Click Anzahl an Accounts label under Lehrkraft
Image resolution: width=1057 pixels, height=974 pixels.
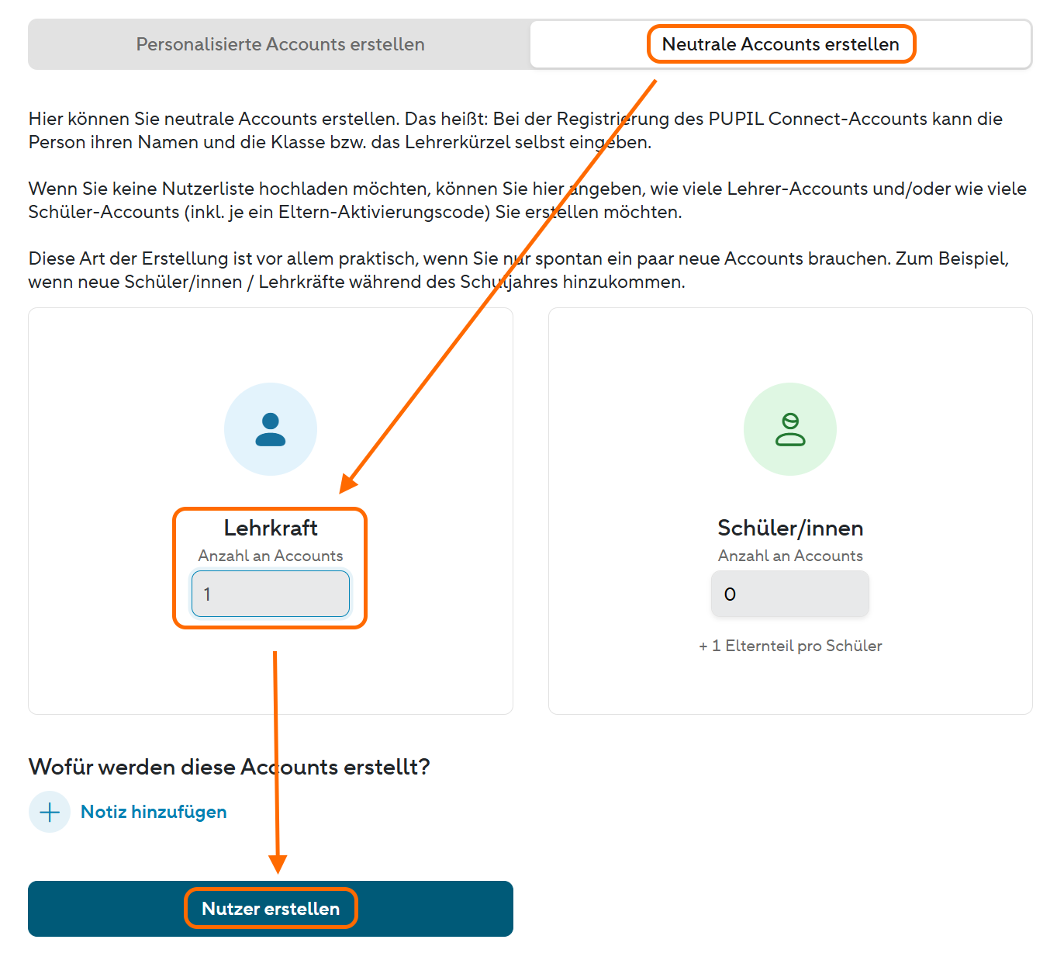pos(271,556)
